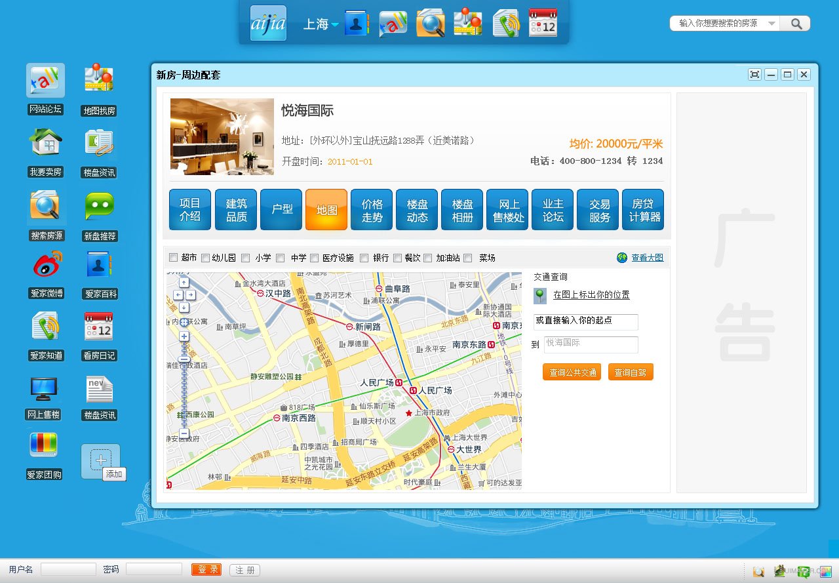Tick the 银行 checkbox

pyautogui.click(x=364, y=258)
